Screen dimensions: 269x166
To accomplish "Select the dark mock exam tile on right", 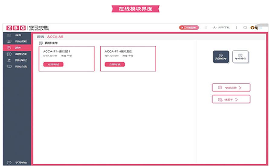I will pyautogui.click(x=221, y=57).
